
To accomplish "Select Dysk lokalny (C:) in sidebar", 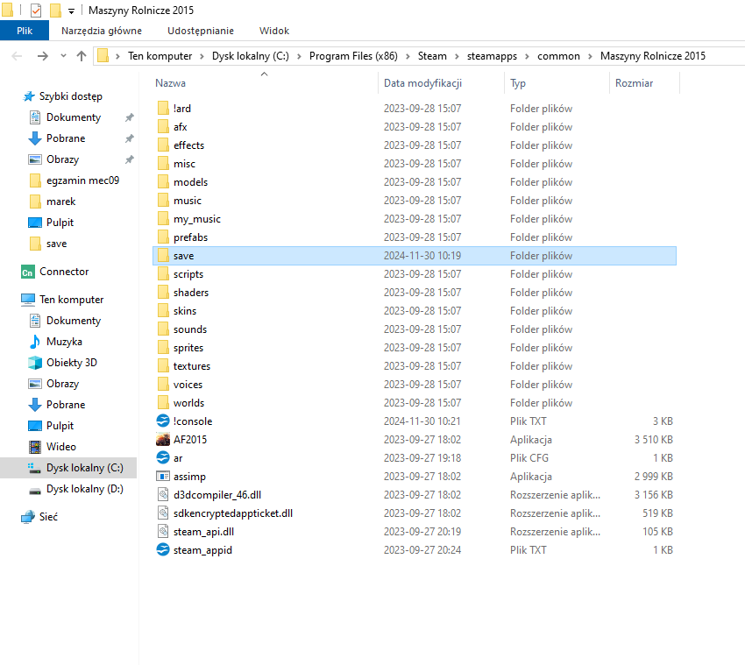I will click(84, 468).
